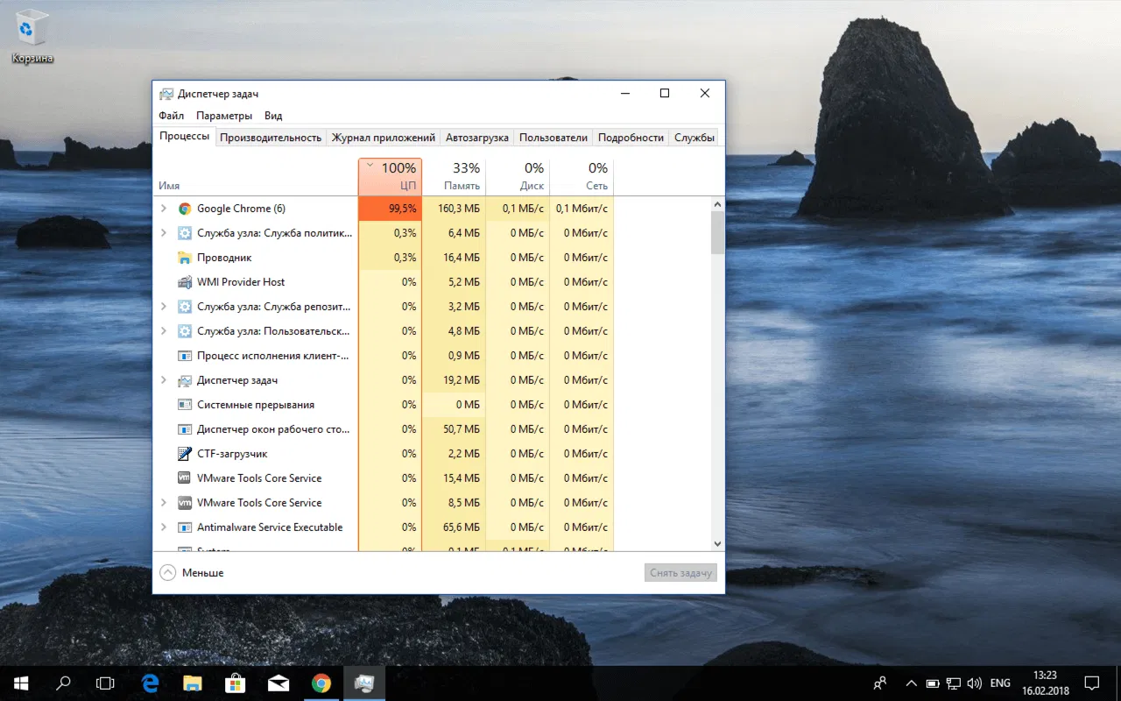
Task: Click the Диспетчер задач process icon
Action: [x=185, y=379]
